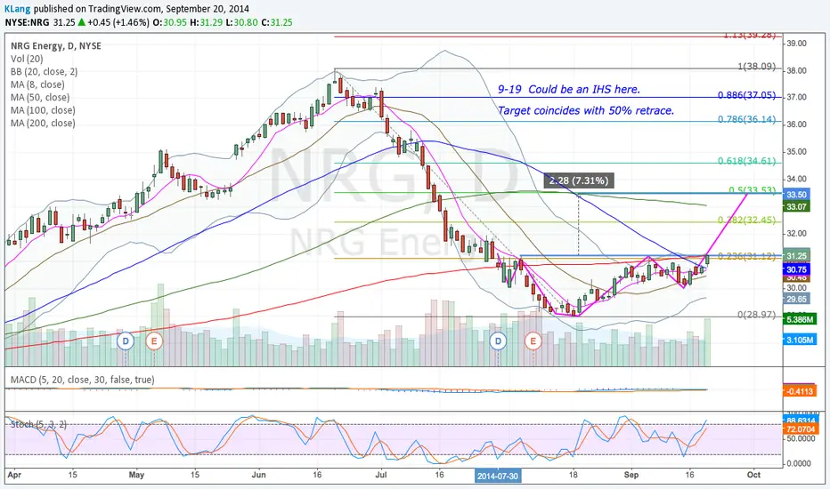Select the Stoch (5, 3, 2) pane title
The image size is (830, 489).
pyautogui.click(x=38, y=424)
